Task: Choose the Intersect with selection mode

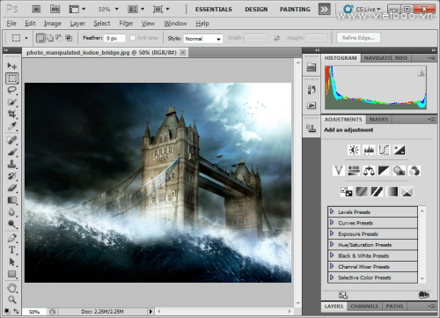Action: pos(69,38)
